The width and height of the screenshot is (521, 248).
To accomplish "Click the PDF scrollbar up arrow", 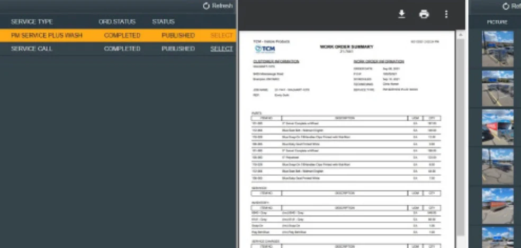I will [460, 34].
